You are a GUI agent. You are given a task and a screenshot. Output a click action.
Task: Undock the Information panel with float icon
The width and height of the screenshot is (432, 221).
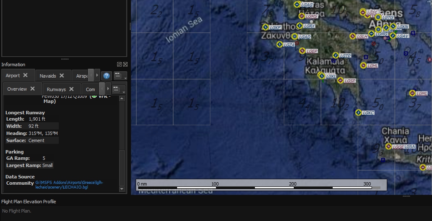119,65
